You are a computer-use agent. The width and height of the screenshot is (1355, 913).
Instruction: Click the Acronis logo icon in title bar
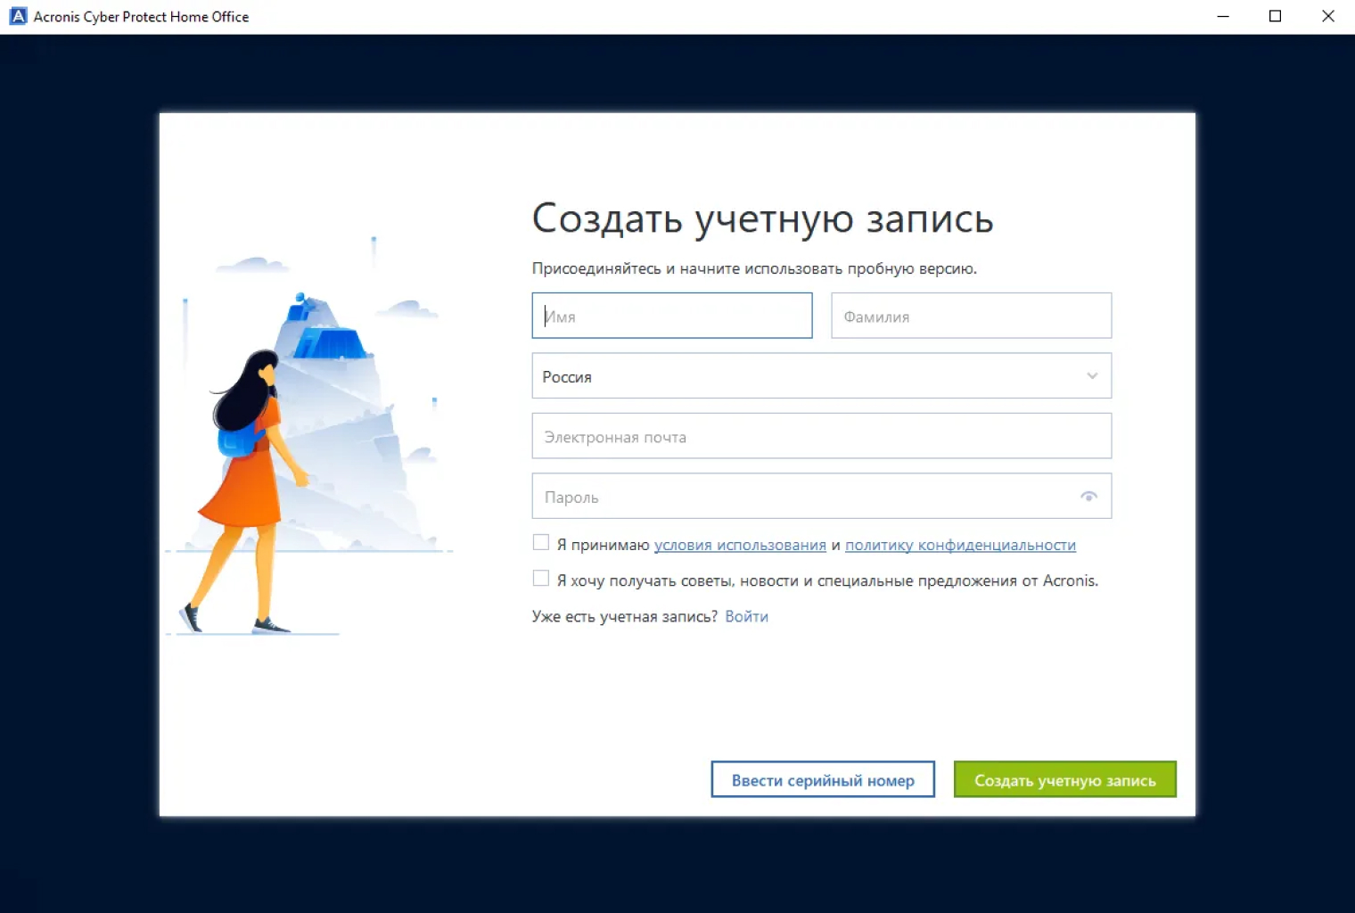[18, 16]
